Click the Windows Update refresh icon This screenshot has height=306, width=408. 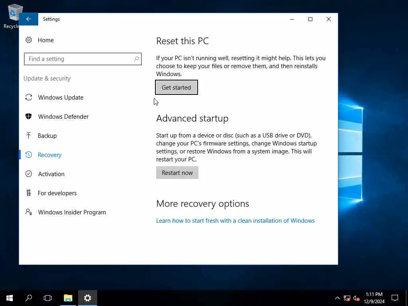coord(29,97)
